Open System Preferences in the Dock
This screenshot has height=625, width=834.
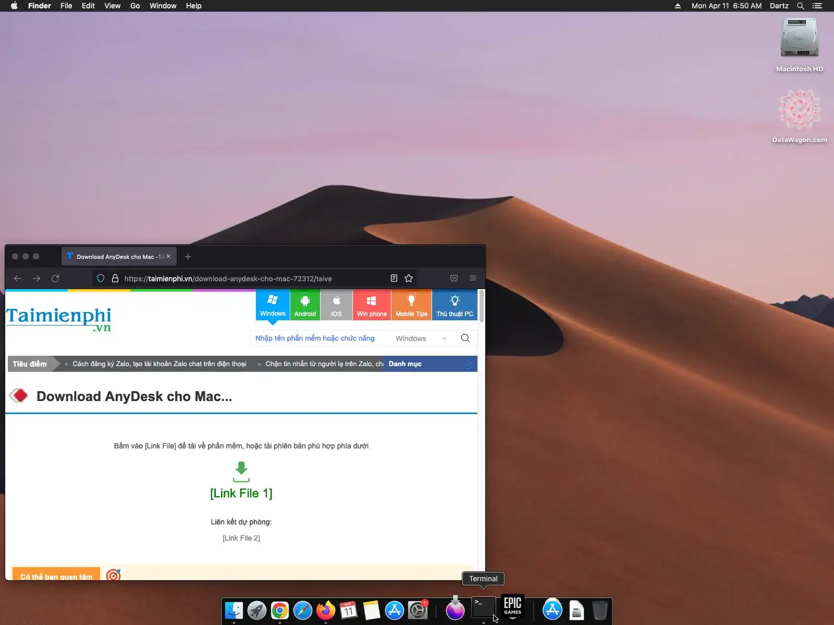pyautogui.click(x=418, y=610)
